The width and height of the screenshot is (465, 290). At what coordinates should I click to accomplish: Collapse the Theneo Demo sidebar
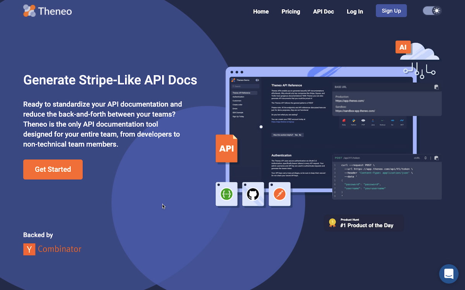(x=257, y=80)
